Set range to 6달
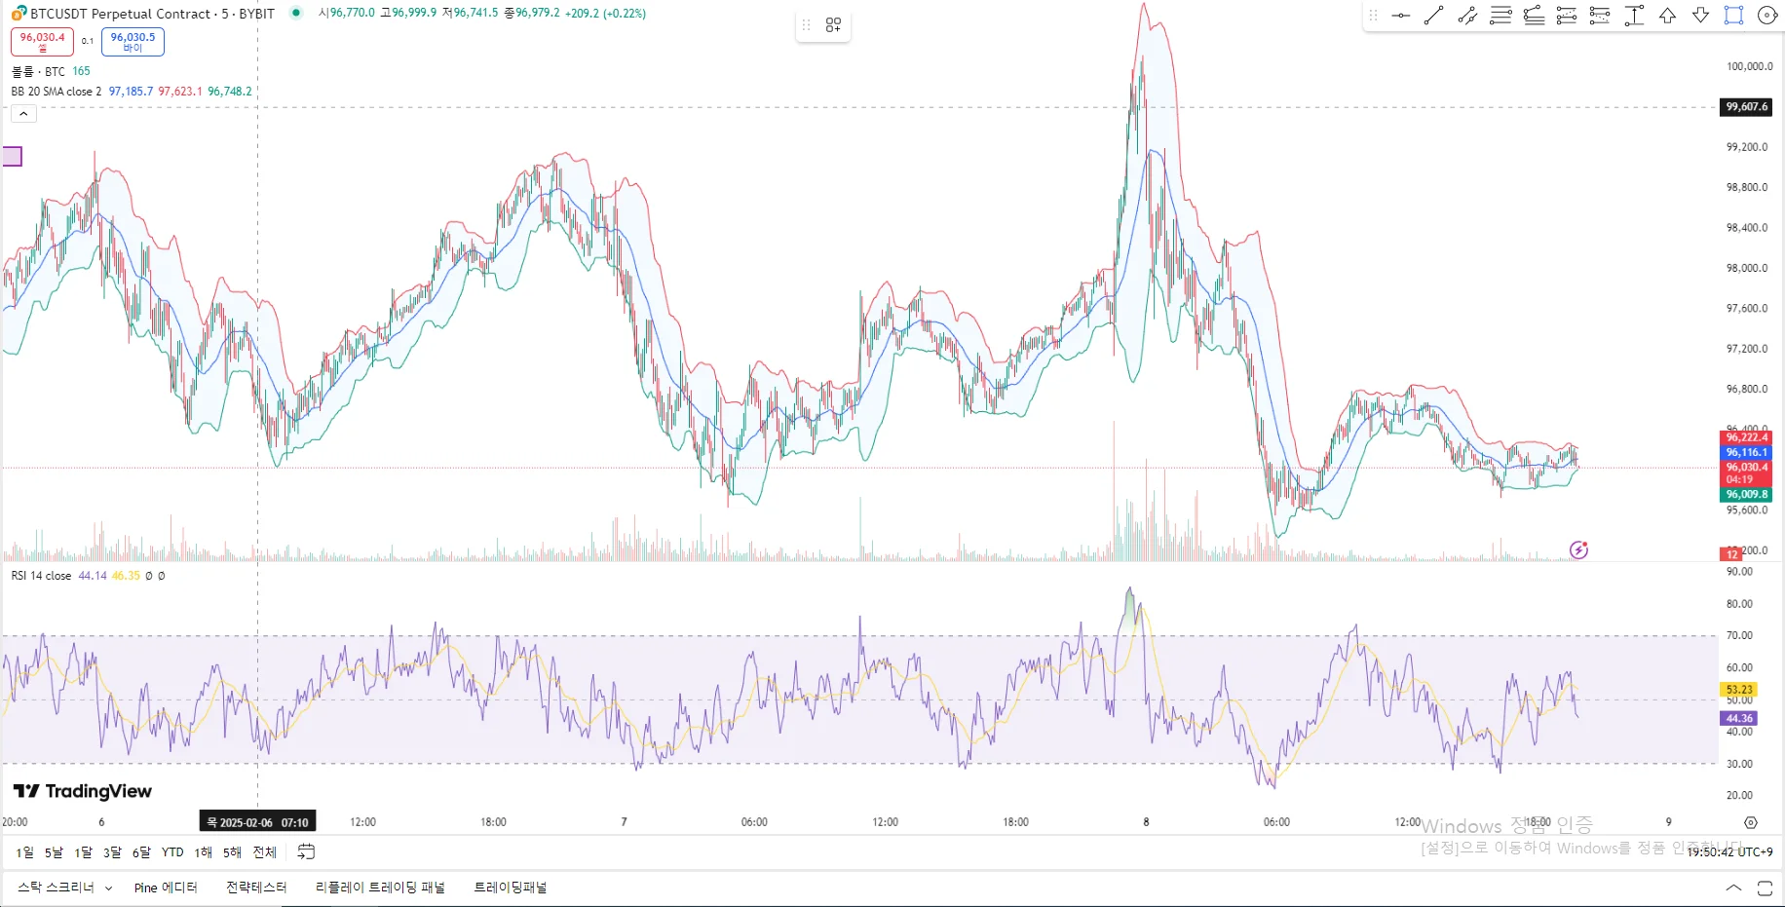1785x907 pixels. pos(141,852)
